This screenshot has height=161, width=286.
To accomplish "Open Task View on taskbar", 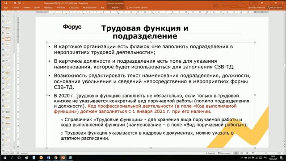I will coord(19,158).
